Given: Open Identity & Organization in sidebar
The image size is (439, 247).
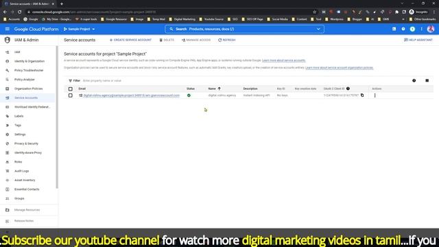Looking at the screenshot, I should [29, 61].
